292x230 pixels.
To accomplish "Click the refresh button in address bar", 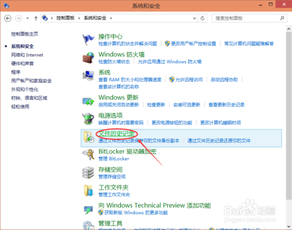I will (203, 18).
